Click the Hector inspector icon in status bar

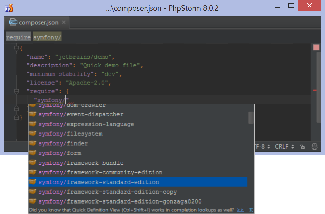[x=315, y=147]
